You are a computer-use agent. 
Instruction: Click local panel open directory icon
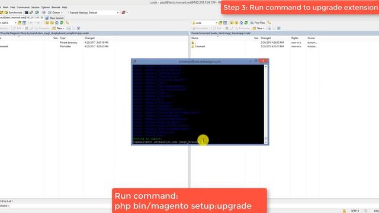pyautogui.click(x=20, y=22)
